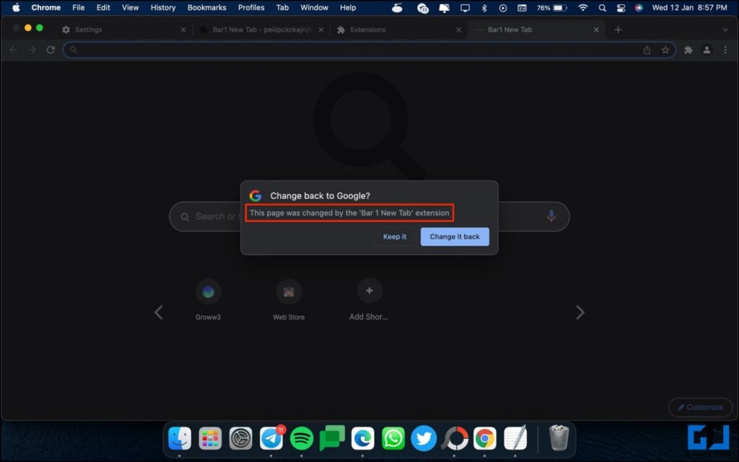Open the Customize page button
739x462 pixels.
(x=700, y=407)
